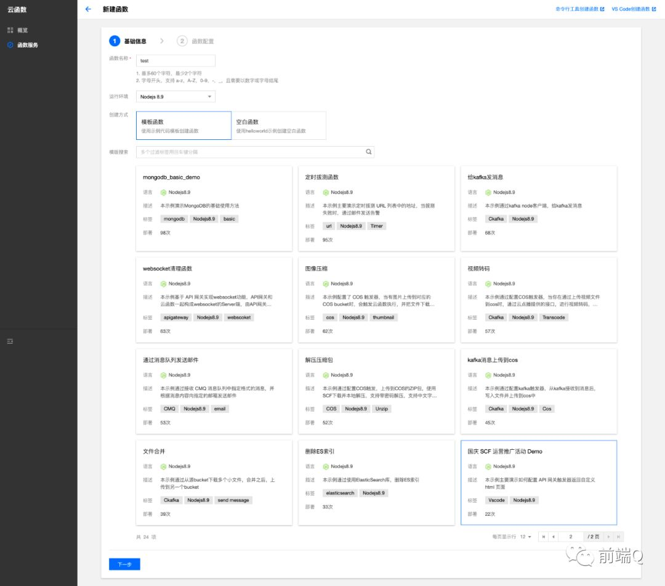Select the mongodb_basic_demo template card

[x=214, y=209]
